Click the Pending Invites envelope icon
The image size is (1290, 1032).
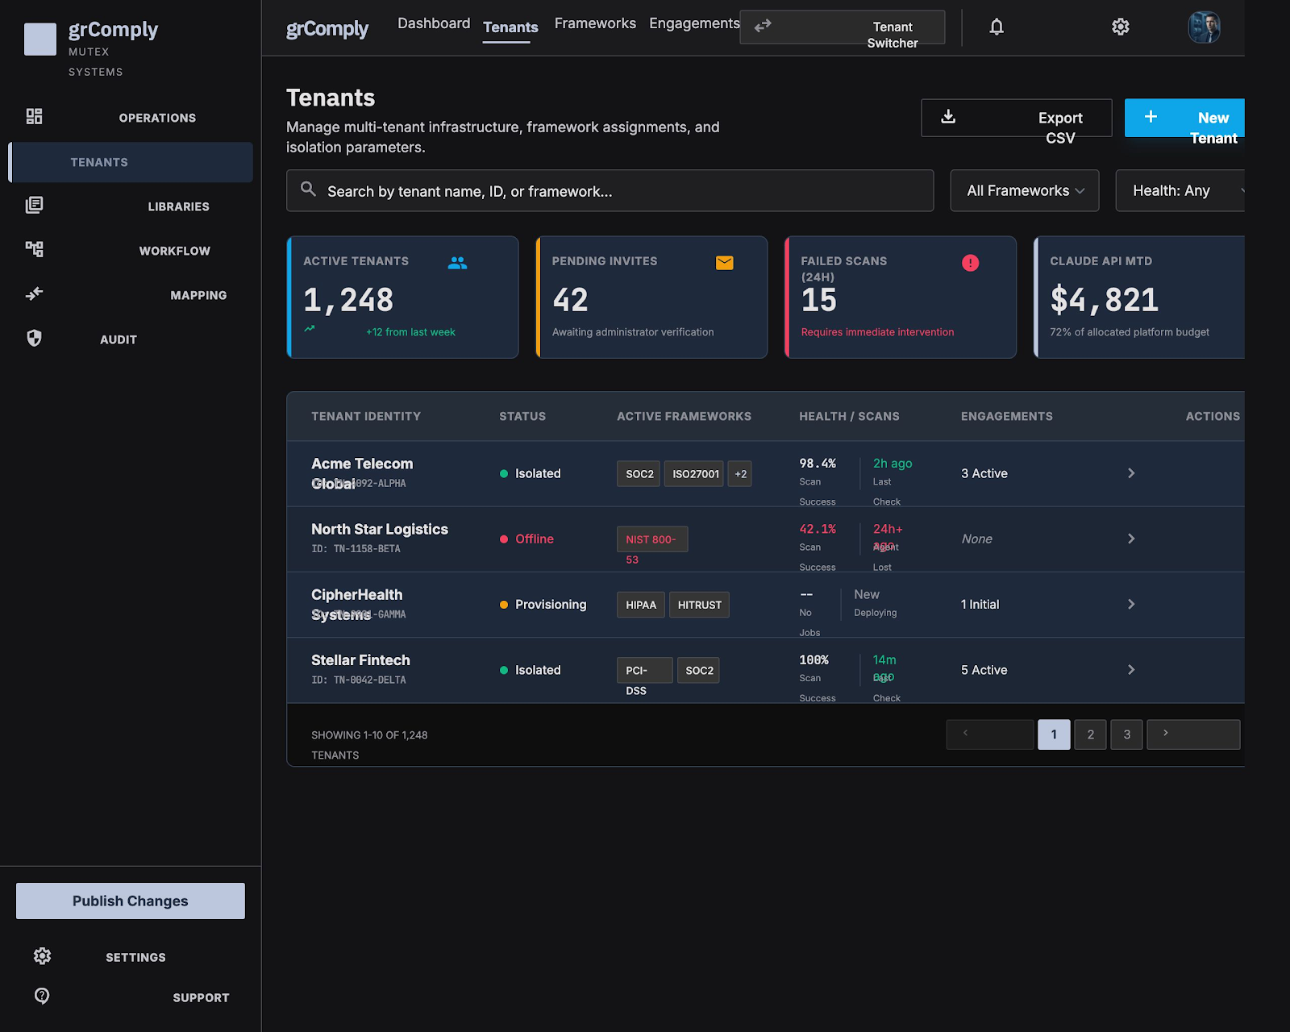click(x=725, y=263)
